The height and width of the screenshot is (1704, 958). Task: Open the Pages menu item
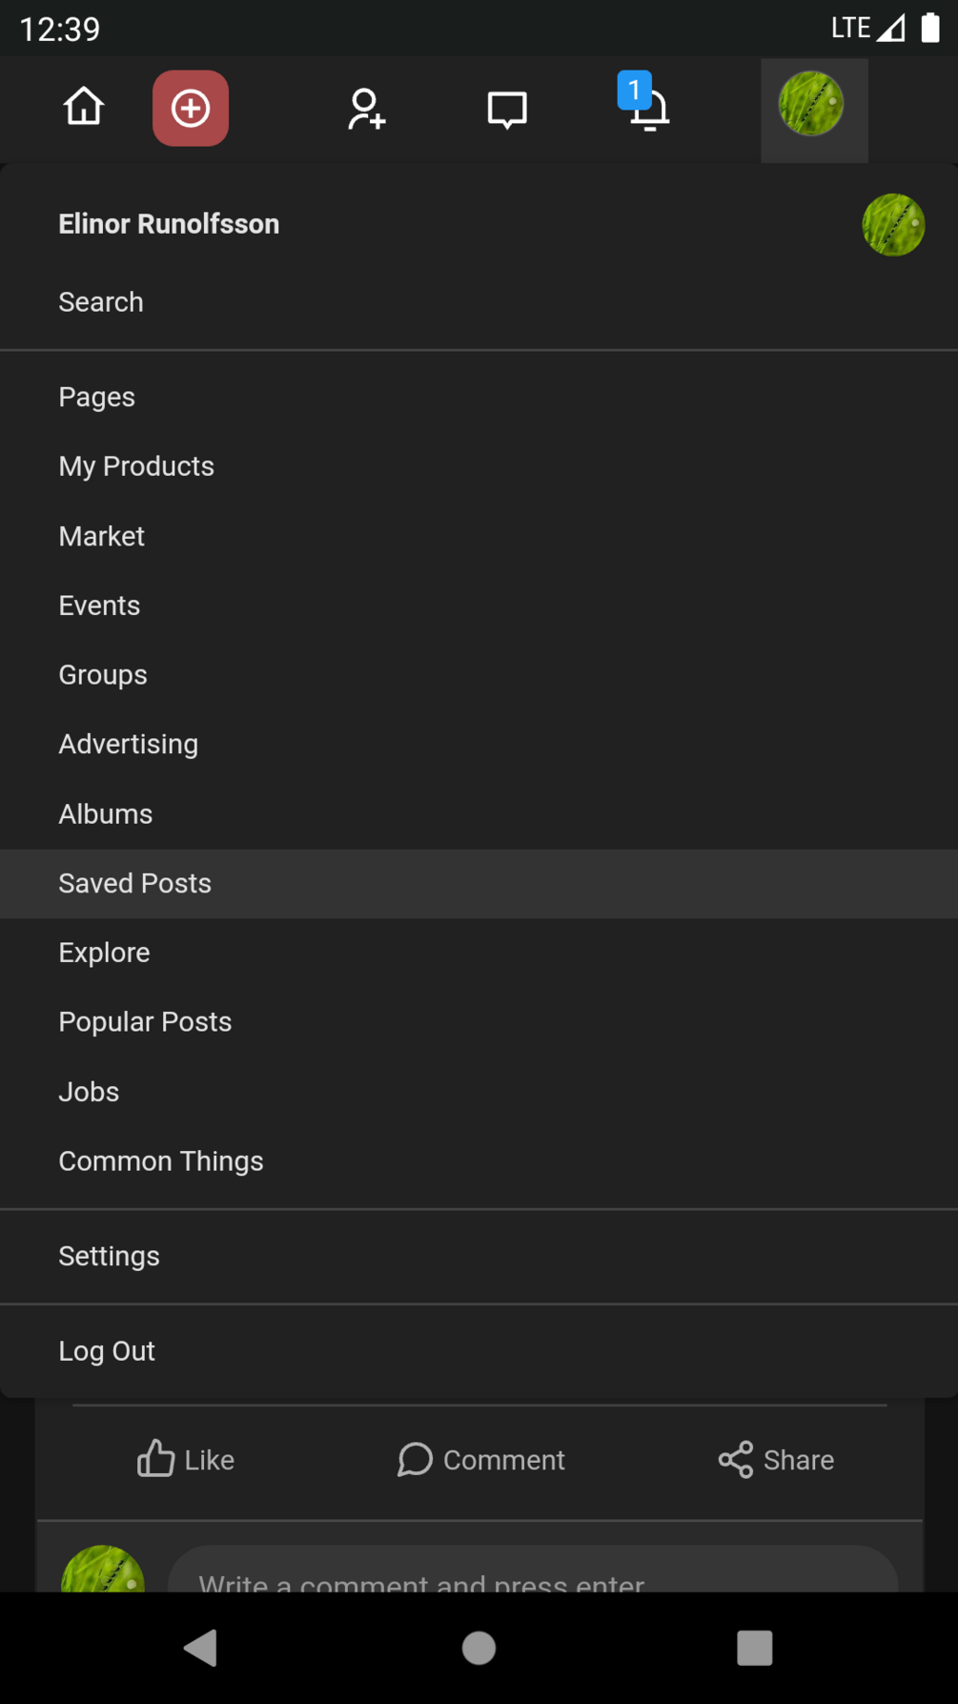tap(97, 397)
